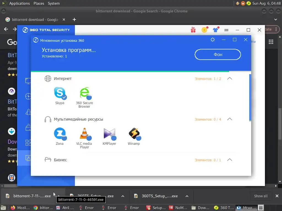
Task: Close the bittorrent download tab
Action: click(x=64, y=20)
